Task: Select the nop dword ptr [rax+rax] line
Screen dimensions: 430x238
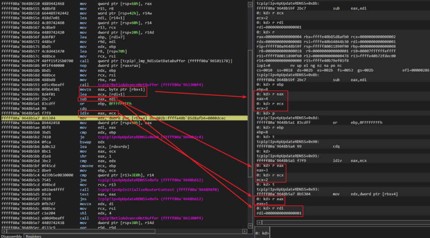Action: point(125,66)
